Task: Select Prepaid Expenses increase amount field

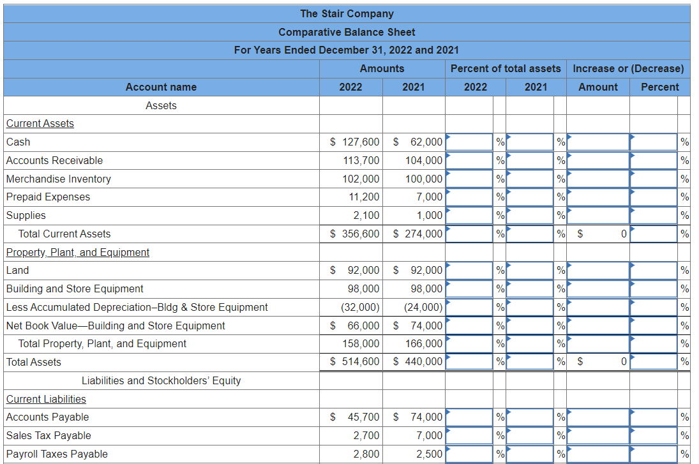Action: (x=598, y=197)
